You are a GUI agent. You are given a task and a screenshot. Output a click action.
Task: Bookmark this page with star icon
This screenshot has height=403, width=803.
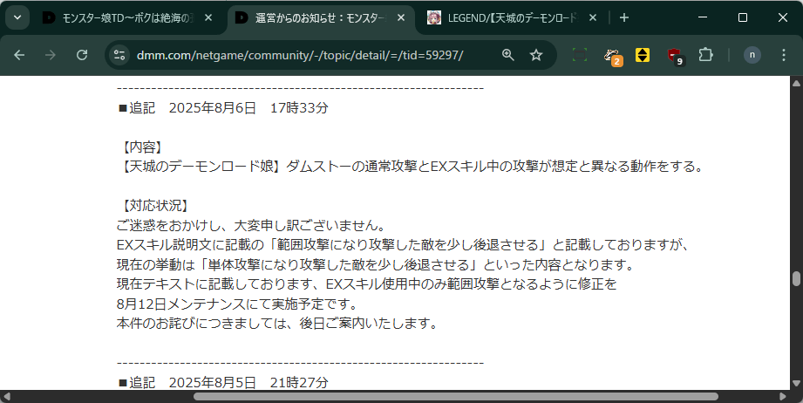[x=536, y=55]
